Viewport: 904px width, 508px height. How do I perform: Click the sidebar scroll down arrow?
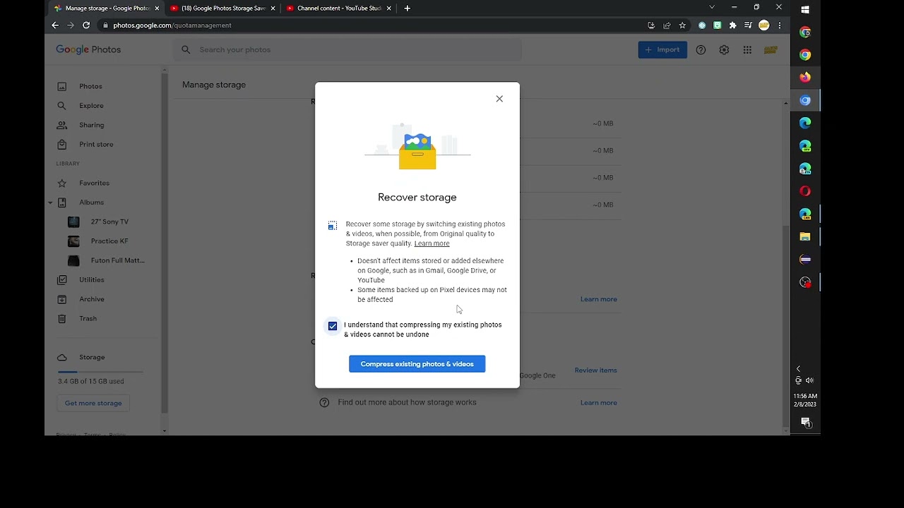point(165,430)
